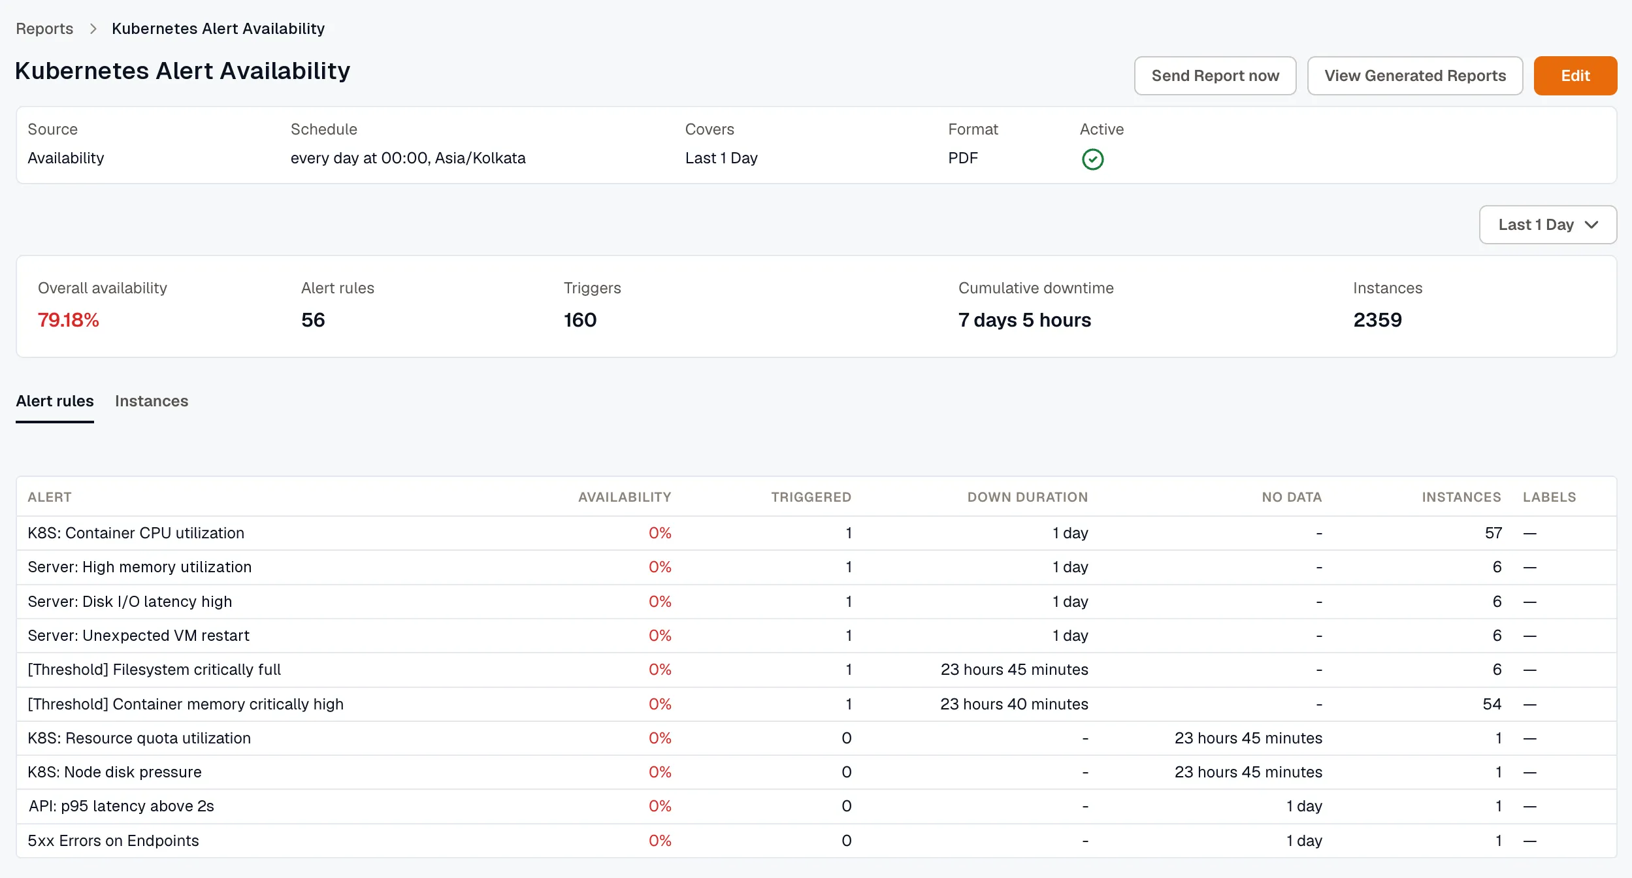
Task: Select Server: High memory utilization alert
Action: coord(816,567)
